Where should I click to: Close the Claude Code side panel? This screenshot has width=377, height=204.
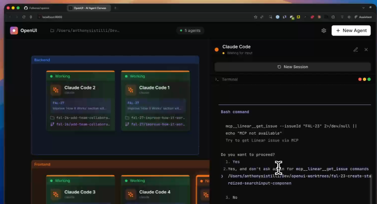coord(366,49)
